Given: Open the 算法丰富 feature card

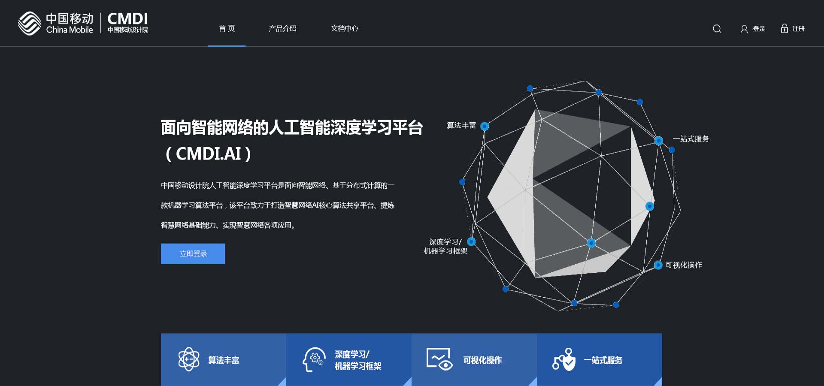Looking at the screenshot, I should click(x=224, y=360).
